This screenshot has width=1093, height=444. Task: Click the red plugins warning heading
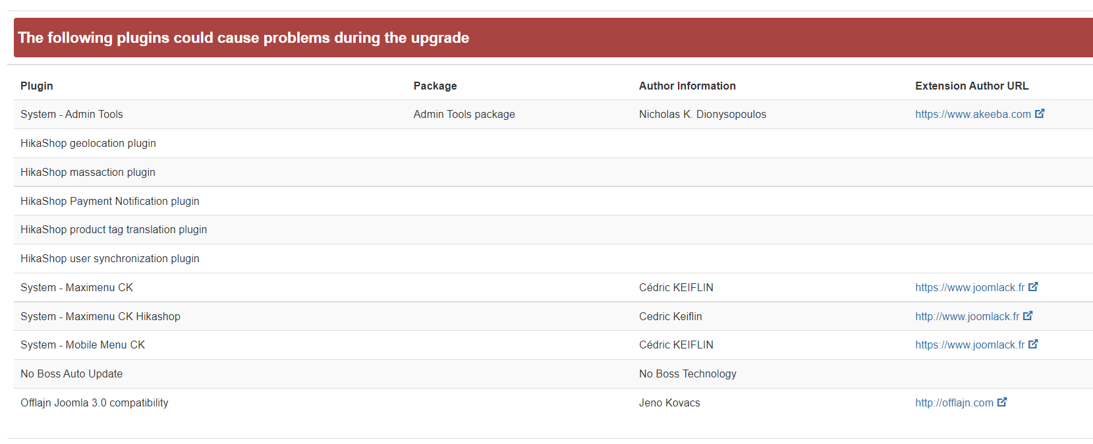[x=244, y=38]
